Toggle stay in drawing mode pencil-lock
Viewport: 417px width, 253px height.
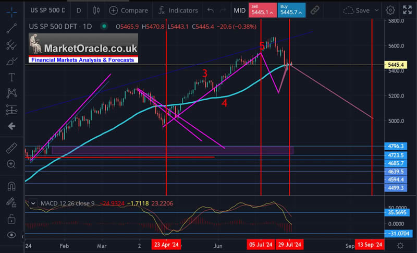click(x=11, y=202)
